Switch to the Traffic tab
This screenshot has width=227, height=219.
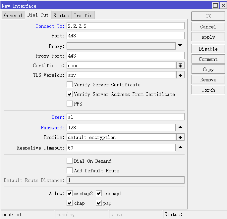[83, 16]
